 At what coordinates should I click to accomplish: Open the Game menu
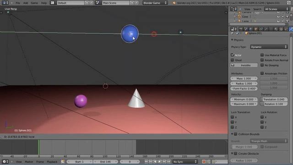coord(34,3)
